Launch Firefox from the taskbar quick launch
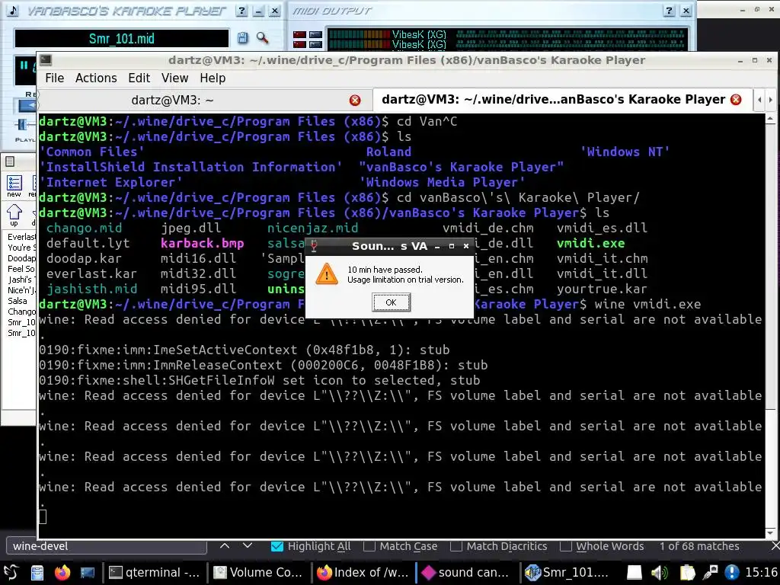Viewport: 780px width, 585px height. pyautogui.click(x=62, y=573)
